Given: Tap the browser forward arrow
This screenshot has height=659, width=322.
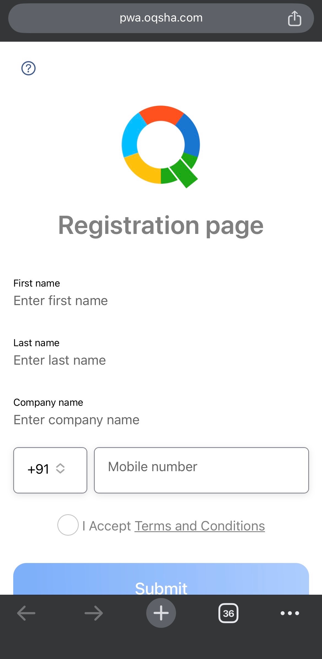Looking at the screenshot, I should [x=94, y=613].
